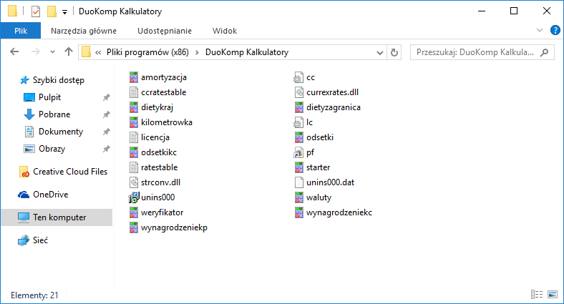Select the licencja document icon
The image size is (564, 304).
coord(134,137)
